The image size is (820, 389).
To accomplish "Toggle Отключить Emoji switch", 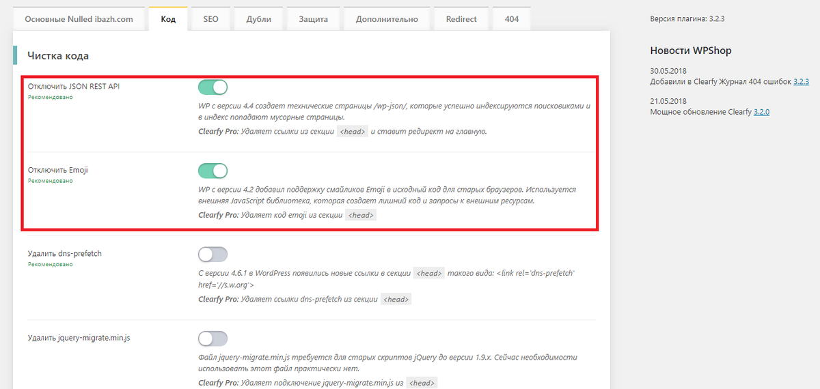I will (213, 171).
